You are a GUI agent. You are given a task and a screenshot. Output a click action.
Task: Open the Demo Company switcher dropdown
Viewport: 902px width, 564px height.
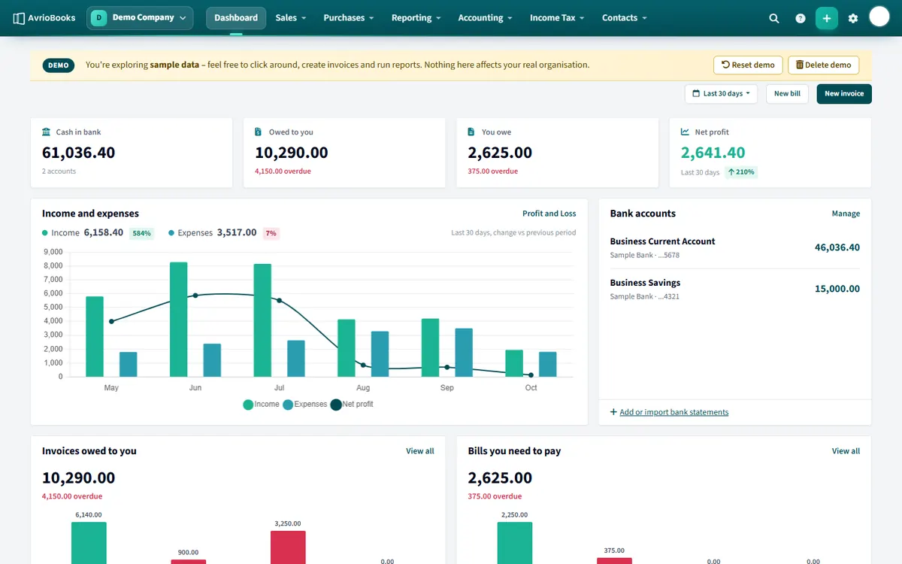(140, 18)
